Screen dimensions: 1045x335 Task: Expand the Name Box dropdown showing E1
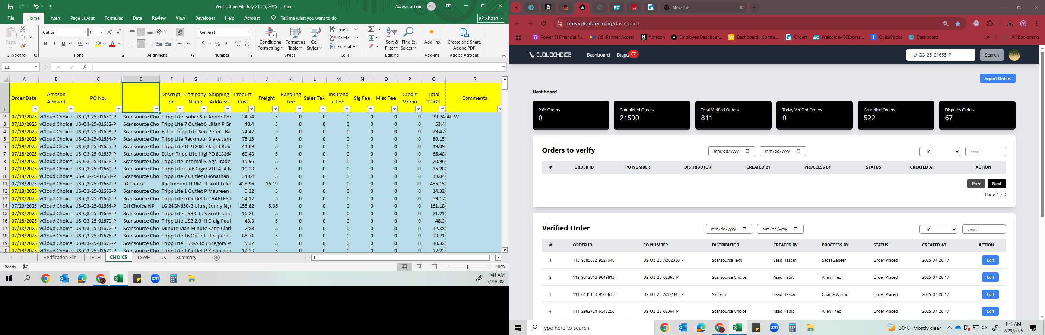coord(36,67)
